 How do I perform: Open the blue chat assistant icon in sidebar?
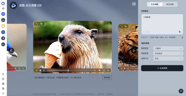click(3, 14)
